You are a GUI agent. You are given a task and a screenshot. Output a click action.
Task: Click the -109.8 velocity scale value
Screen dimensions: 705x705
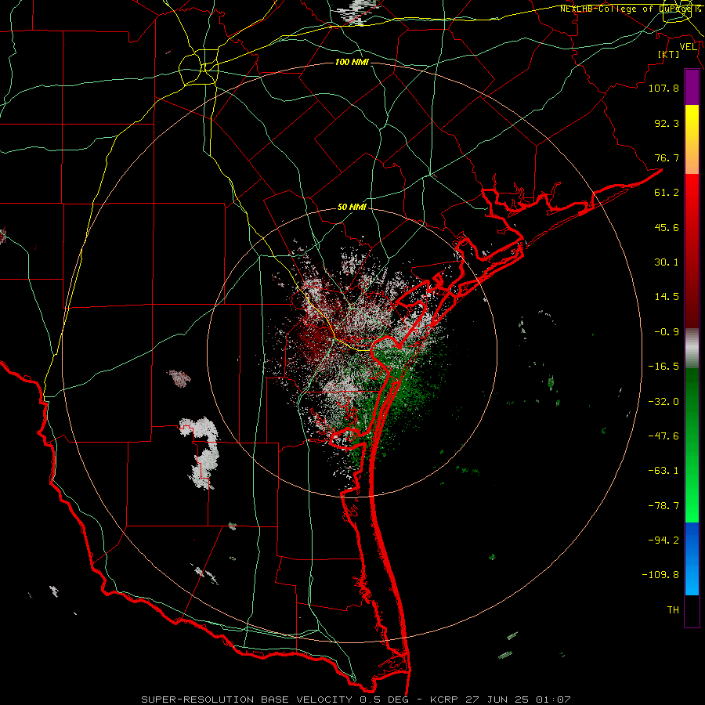click(660, 575)
